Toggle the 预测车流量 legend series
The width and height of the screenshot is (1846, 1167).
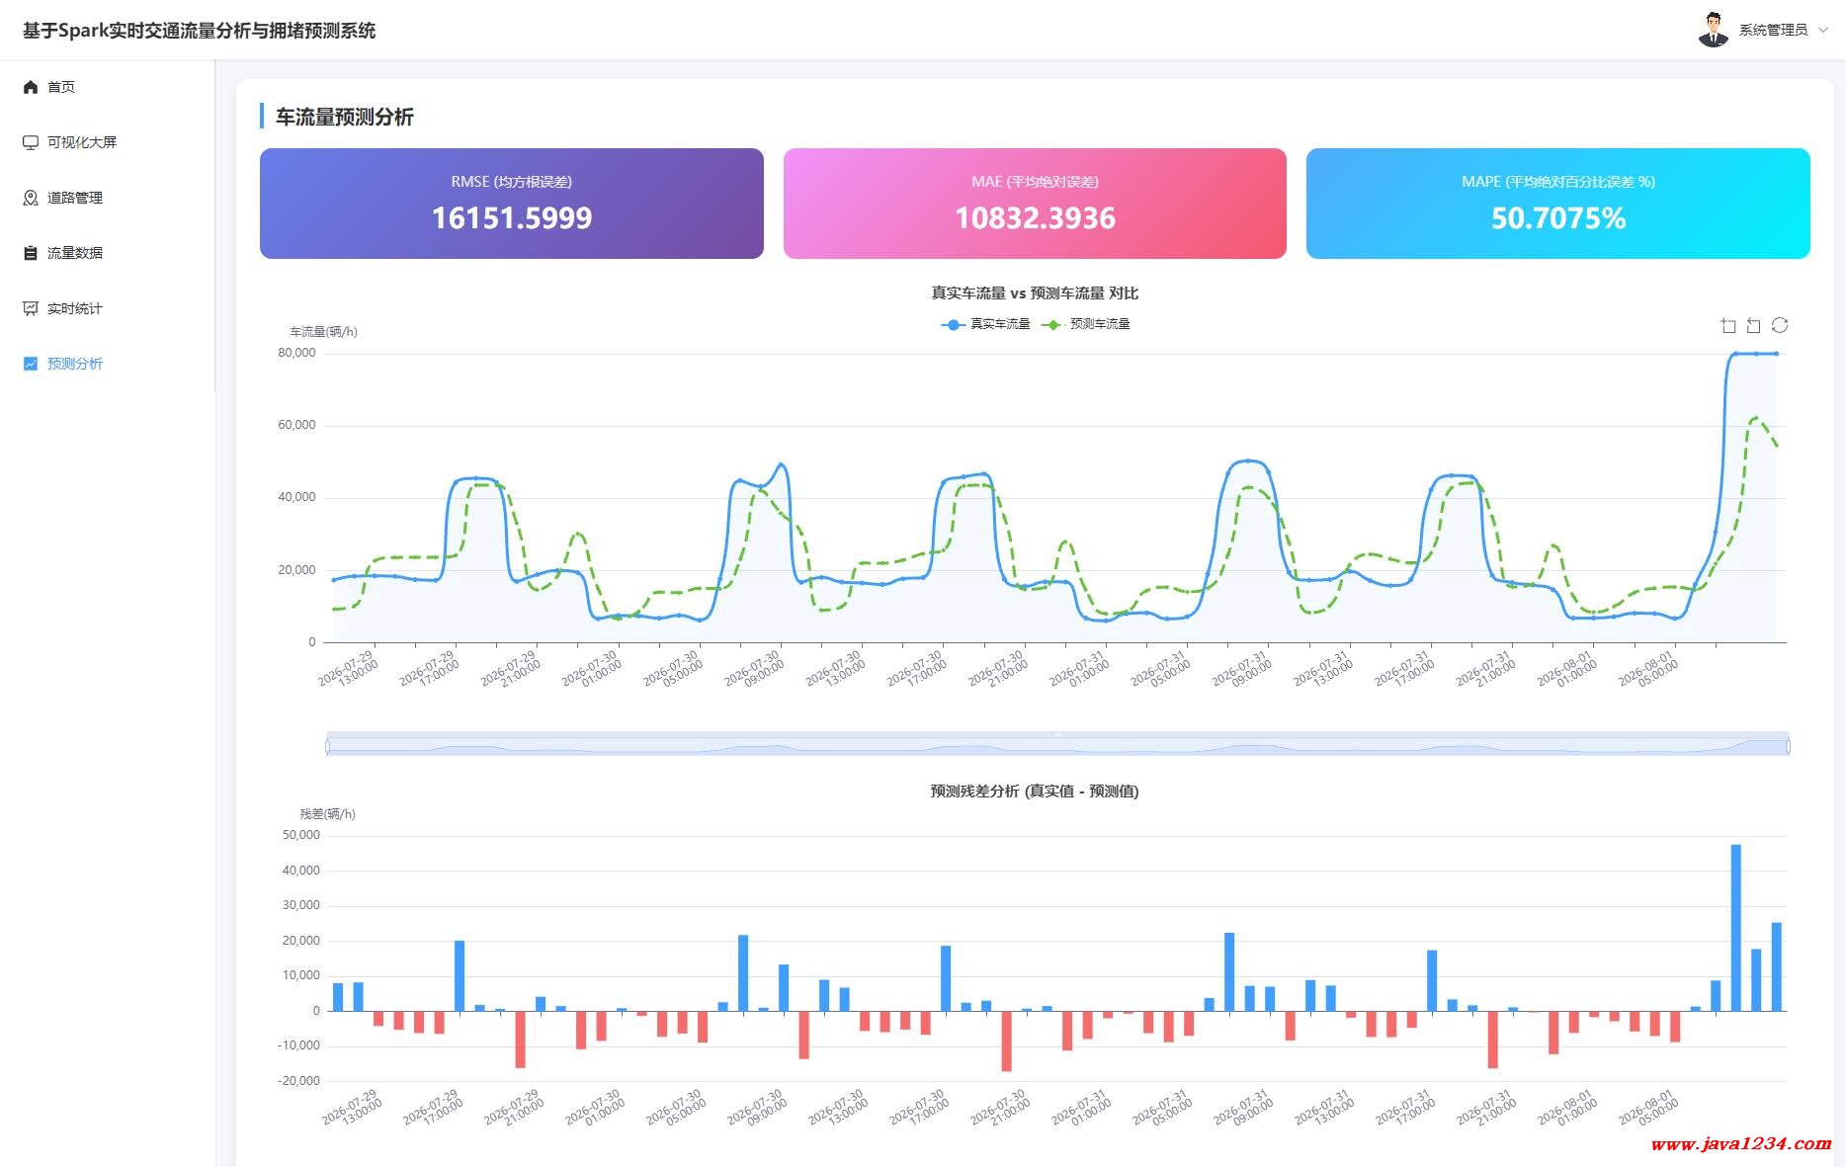(x=1086, y=324)
